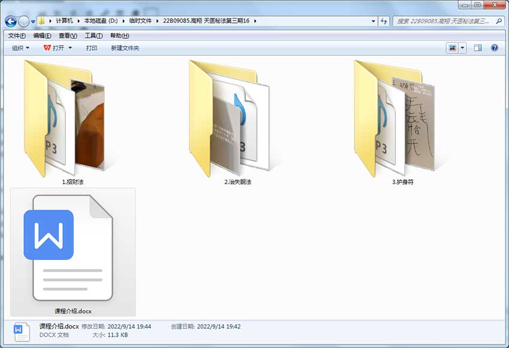Image resolution: width=509 pixels, height=348 pixels.
Task: Toggle the preview pane icon
Action: (478, 48)
